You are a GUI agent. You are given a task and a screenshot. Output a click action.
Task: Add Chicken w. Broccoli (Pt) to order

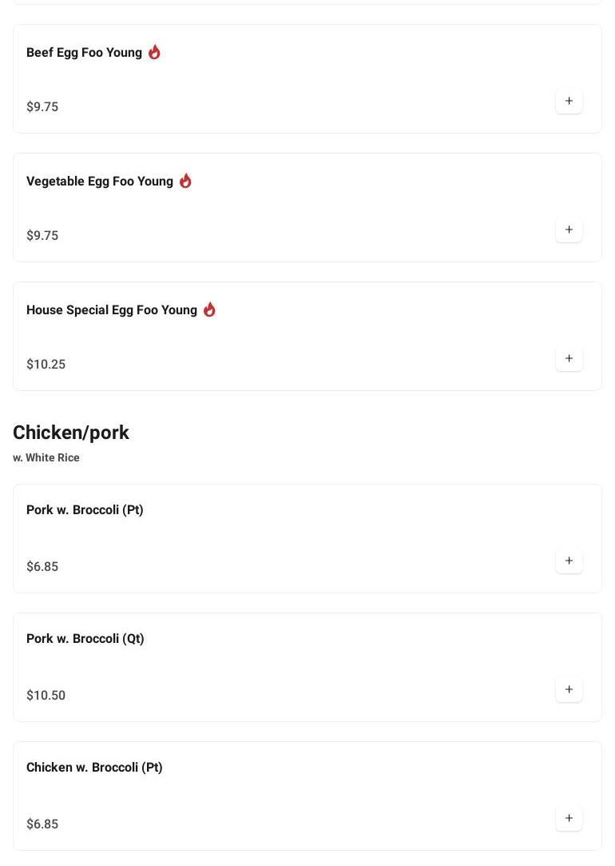(x=569, y=819)
